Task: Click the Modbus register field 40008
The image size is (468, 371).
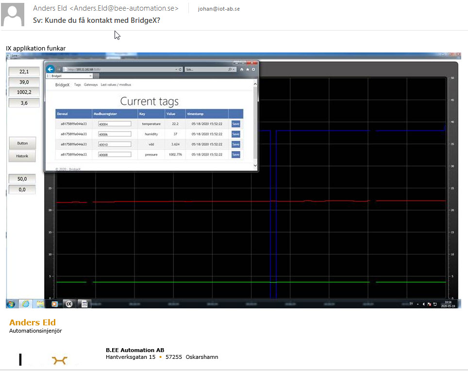Action: pyautogui.click(x=115, y=154)
